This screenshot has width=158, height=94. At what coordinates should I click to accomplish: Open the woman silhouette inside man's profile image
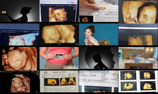99,58
